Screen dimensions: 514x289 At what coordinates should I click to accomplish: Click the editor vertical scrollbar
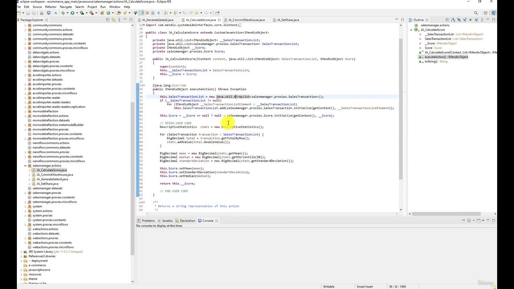[401, 108]
